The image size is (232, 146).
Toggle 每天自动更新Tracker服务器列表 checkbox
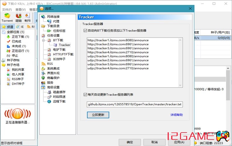pyautogui.click(x=85, y=95)
